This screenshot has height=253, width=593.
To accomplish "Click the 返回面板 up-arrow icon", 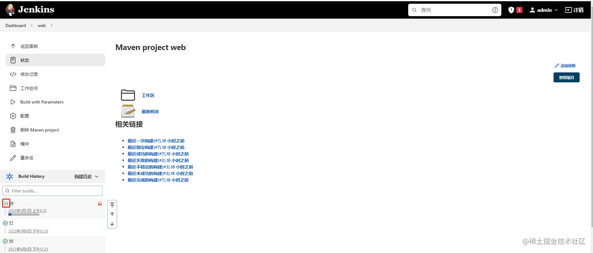I will [x=13, y=46].
